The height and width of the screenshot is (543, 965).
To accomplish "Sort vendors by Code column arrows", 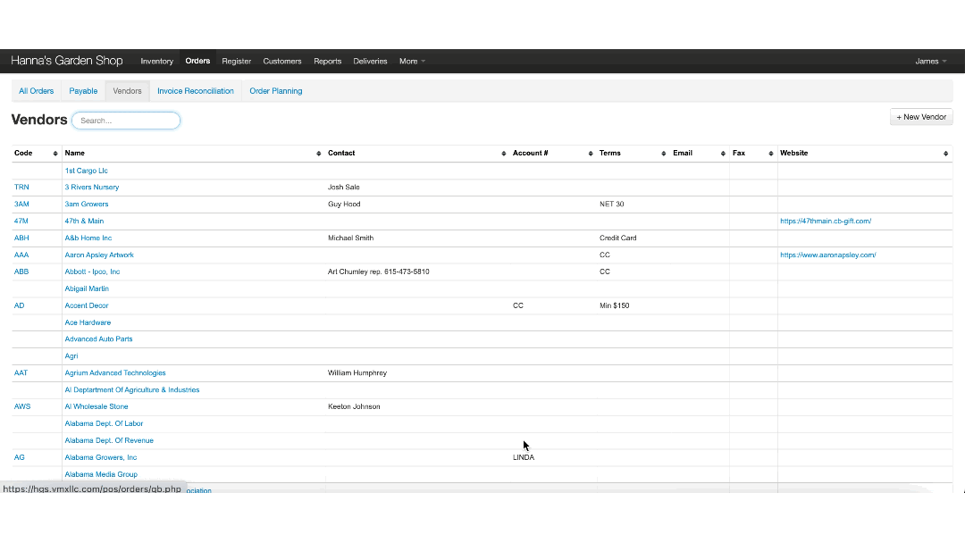I will pos(55,154).
